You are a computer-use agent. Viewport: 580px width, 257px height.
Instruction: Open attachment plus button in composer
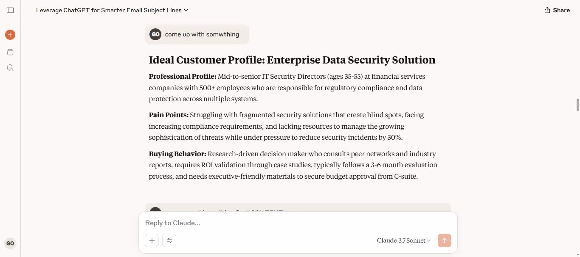(152, 240)
